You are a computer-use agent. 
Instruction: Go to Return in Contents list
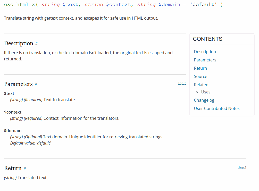click(200, 68)
